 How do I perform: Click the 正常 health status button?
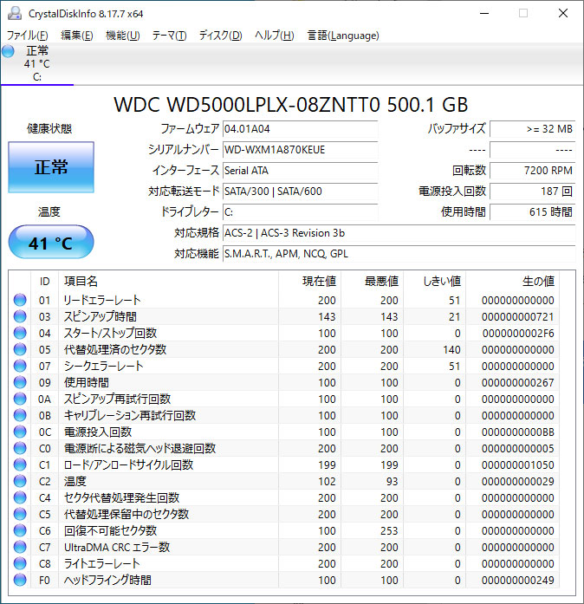51,167
